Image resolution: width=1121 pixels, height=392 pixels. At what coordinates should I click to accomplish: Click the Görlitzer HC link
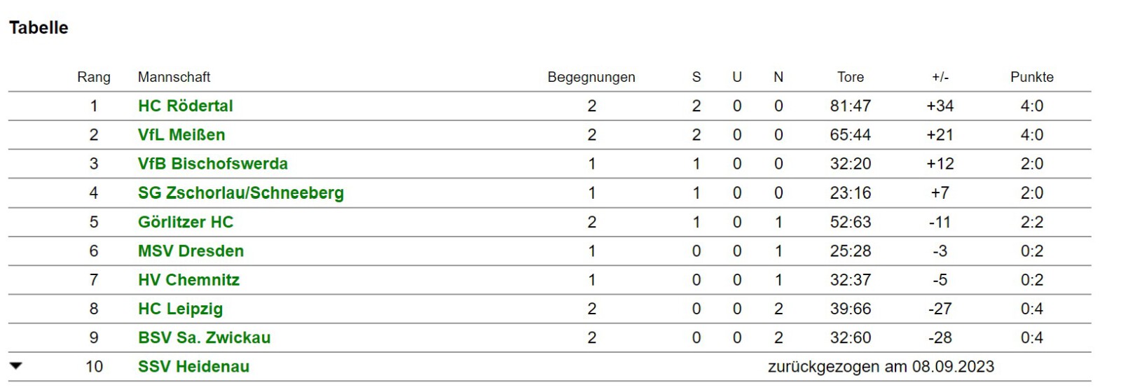(x=186, y=222)
